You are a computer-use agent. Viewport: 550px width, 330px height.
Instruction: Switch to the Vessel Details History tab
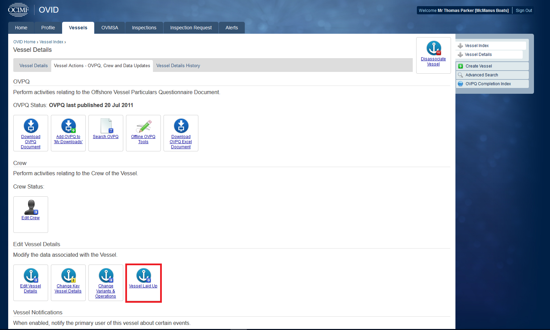tap(178, 66)
